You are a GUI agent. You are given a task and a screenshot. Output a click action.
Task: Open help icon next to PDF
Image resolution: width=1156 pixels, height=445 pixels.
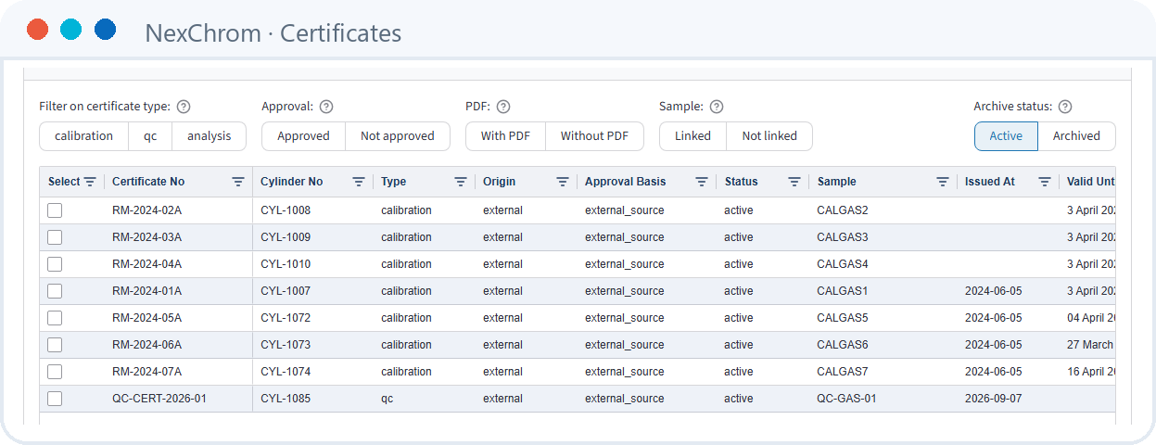pos(503,107)
